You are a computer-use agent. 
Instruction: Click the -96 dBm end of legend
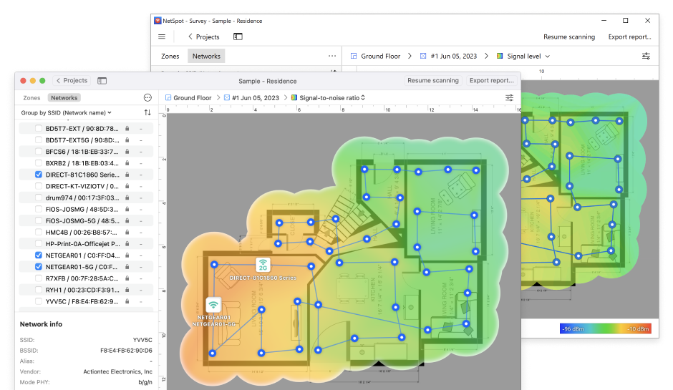574,328
